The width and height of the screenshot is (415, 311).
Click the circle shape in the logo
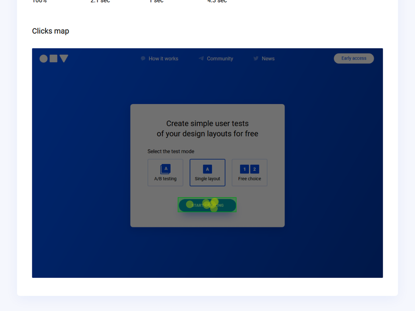click(44, 59)
